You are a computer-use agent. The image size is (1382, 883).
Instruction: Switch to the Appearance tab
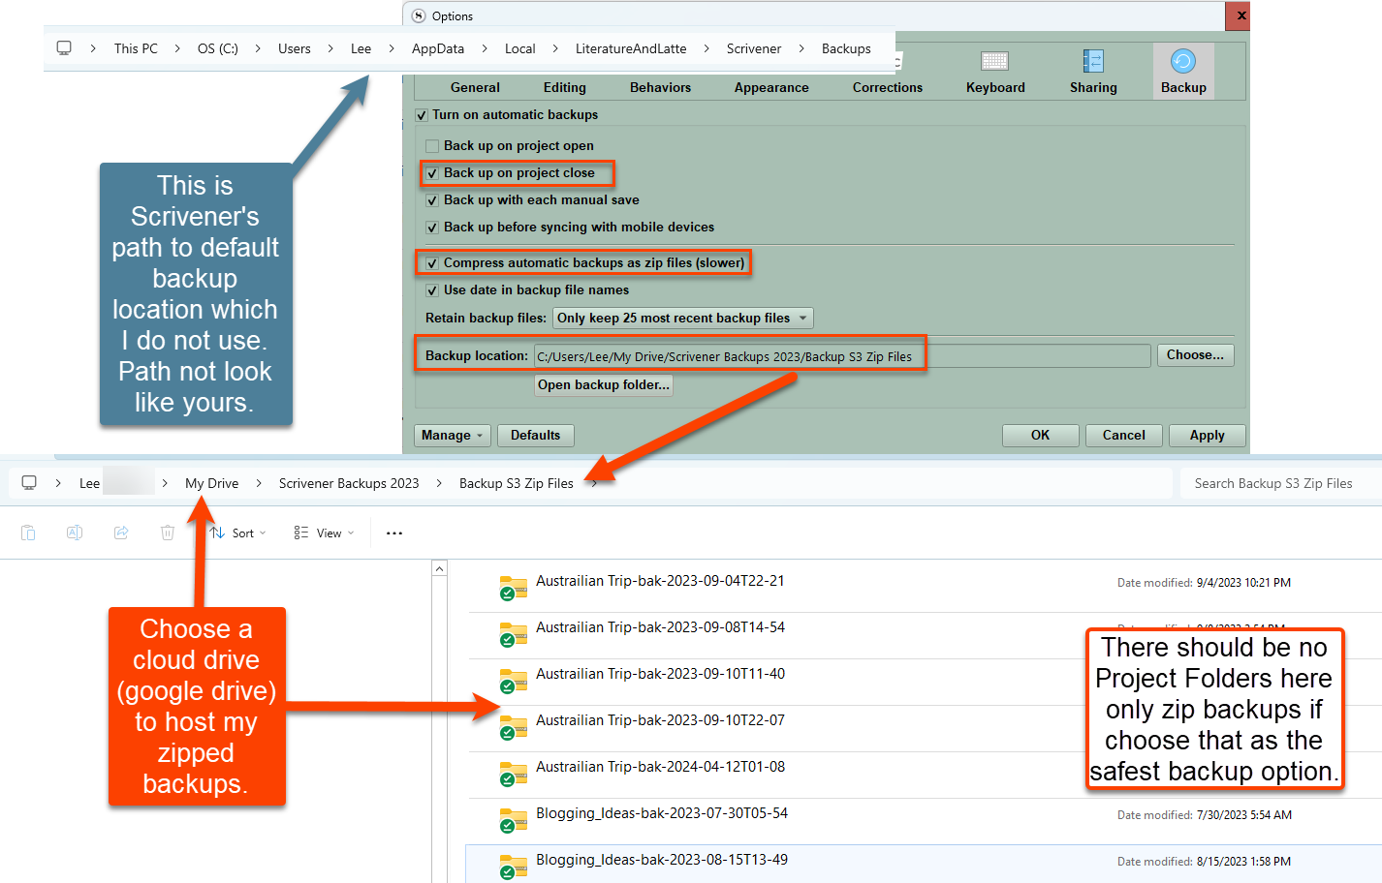(x=770, y=87)
